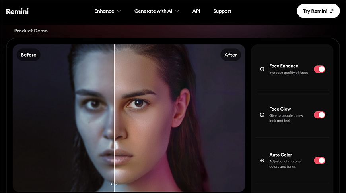Click the Face Glow smiley icon

pyautogui.click(x=262, y=115)
